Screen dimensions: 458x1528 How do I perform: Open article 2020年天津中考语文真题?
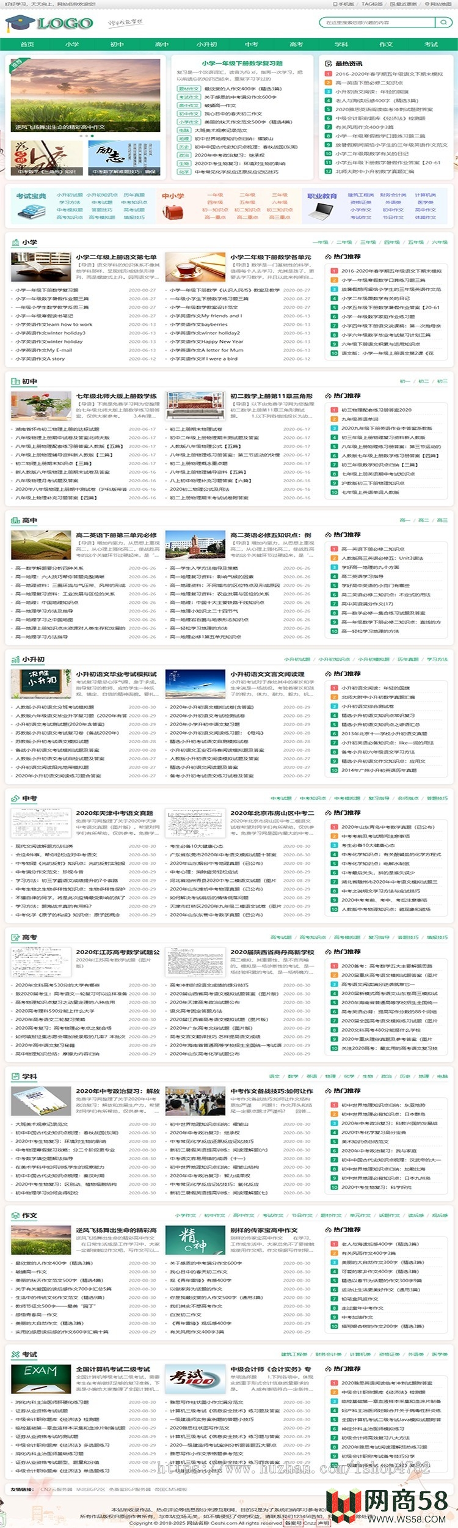(115, 813)
